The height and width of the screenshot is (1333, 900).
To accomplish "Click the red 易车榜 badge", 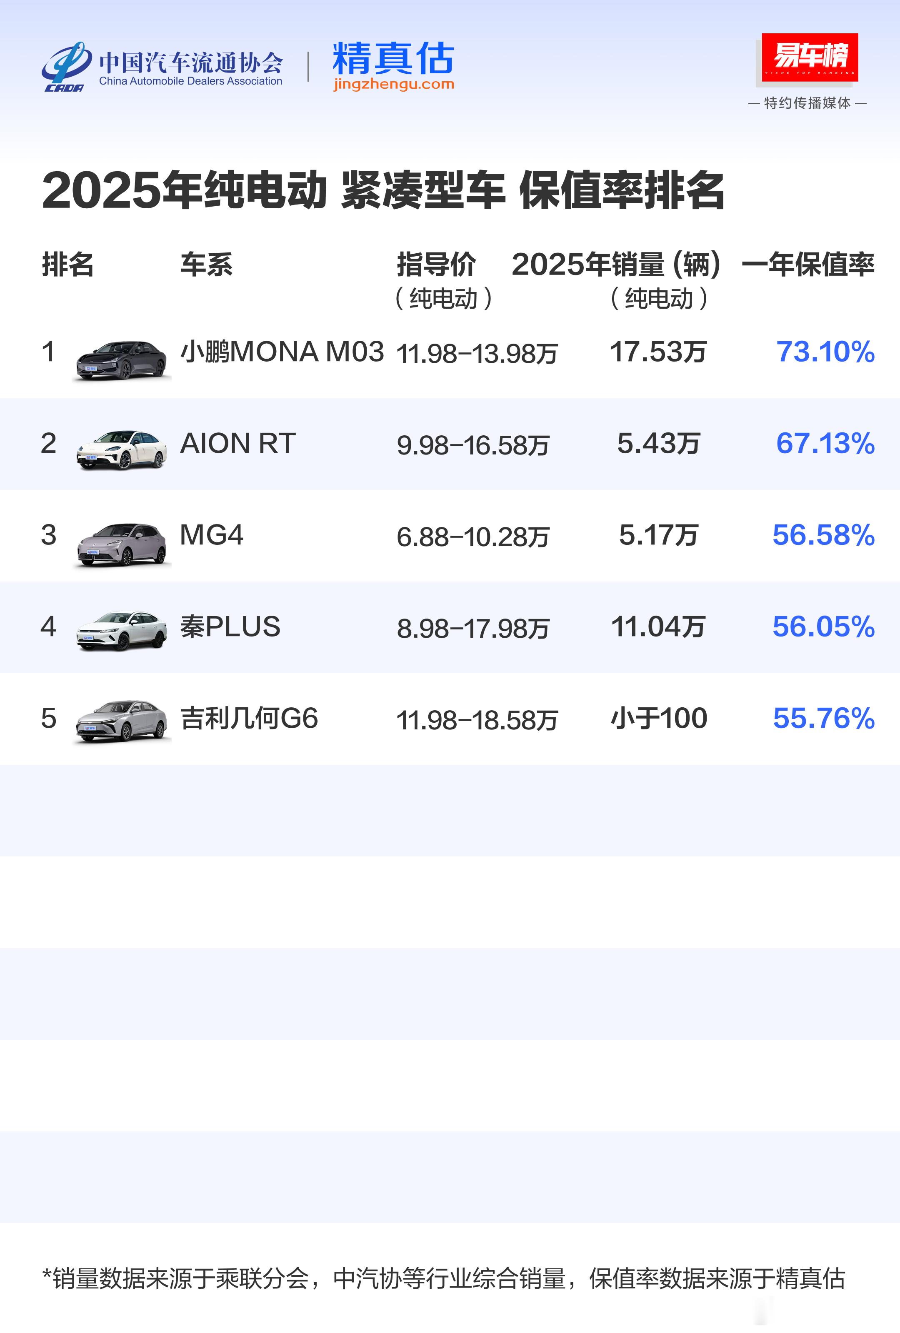I will pos(809,57).
